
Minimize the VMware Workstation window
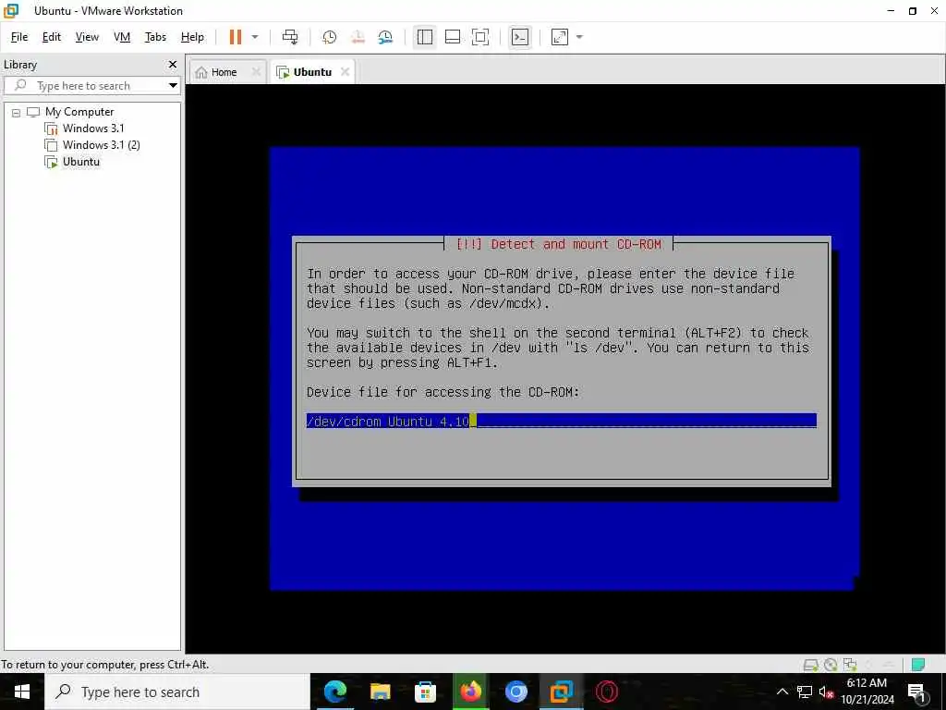[891, 11]
